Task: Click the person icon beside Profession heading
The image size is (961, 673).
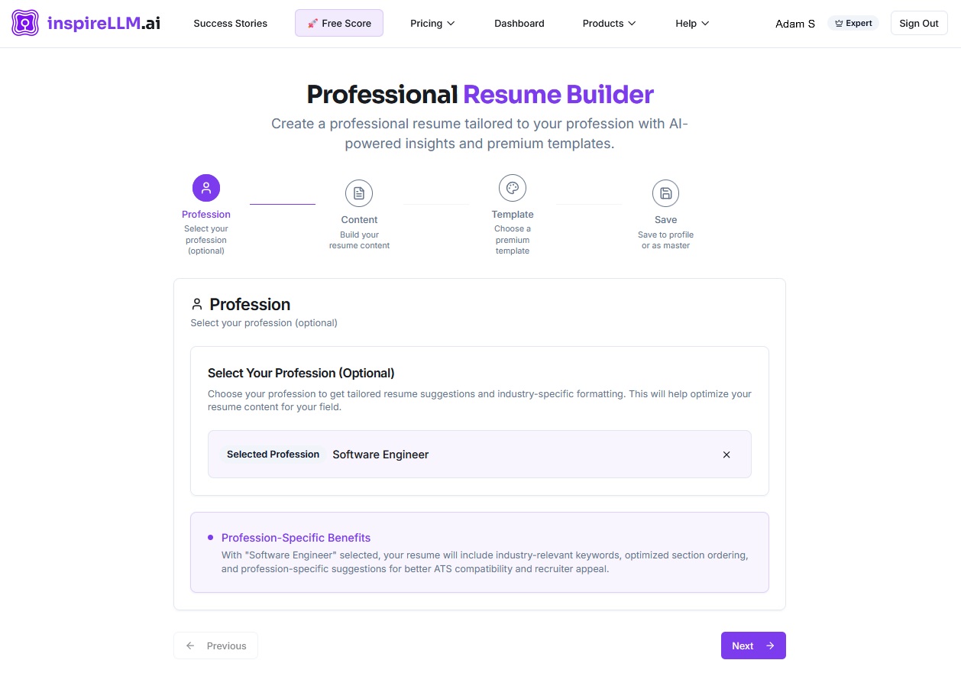Action: point(197,303)
